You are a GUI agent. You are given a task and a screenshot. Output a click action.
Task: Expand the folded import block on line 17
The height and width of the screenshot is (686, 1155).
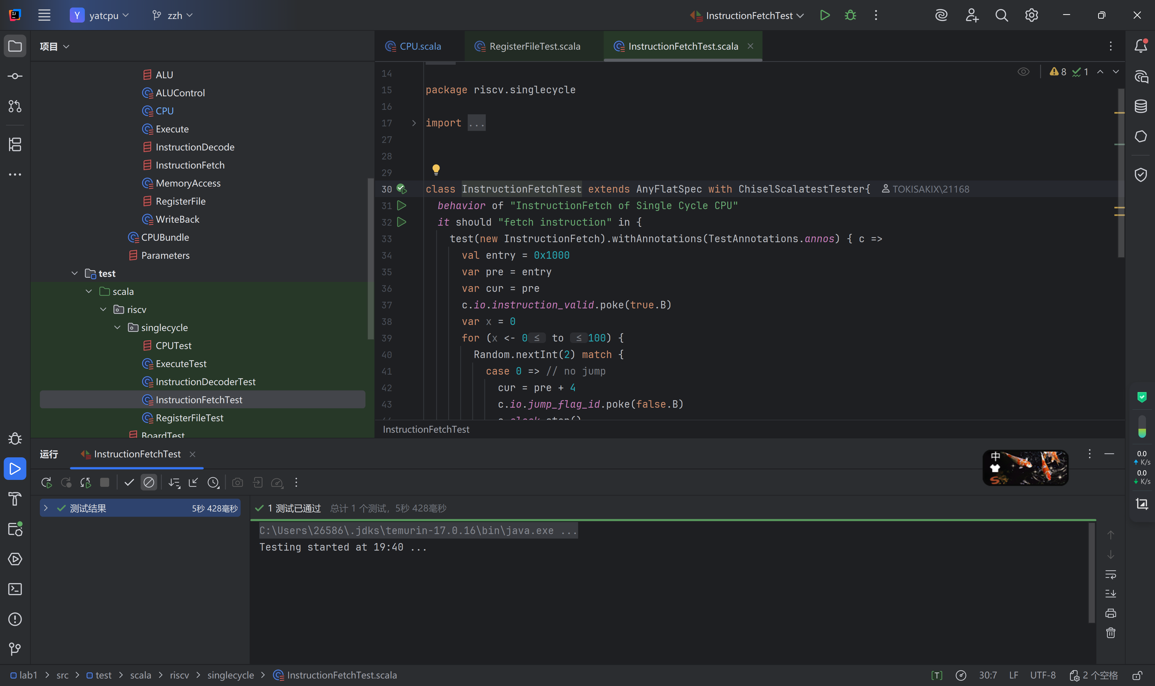coord(414,123)
